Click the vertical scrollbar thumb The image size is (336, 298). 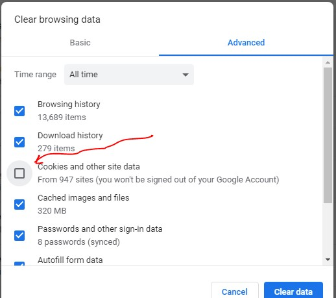(x=328, y=135)
